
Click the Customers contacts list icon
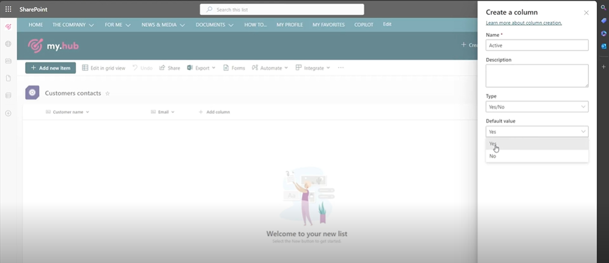pyautogui.click(x=32, y=93)
